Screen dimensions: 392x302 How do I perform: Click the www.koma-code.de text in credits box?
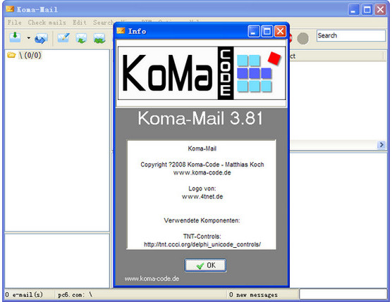202,172
